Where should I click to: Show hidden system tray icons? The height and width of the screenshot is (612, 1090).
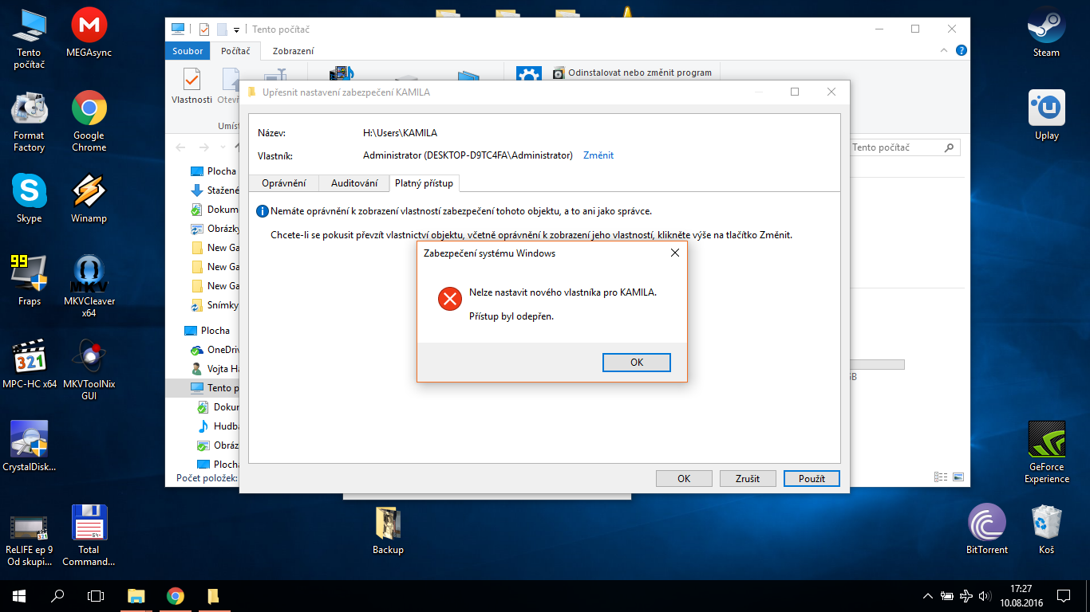[x=927, y=596]
